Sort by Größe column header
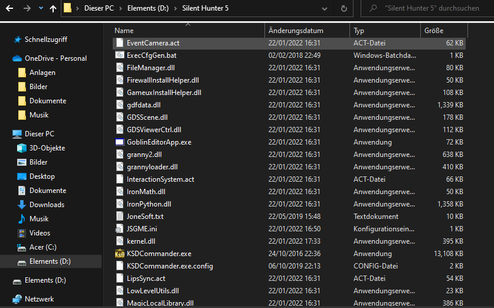The width and height of the screenshot is (494, 308). [434, 31]
